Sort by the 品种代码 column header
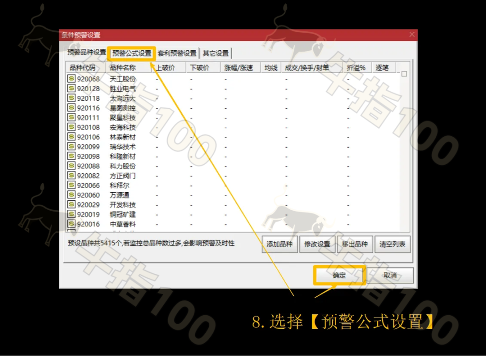Viewport: 486px width, 356px height. click(x=86, y=67)
